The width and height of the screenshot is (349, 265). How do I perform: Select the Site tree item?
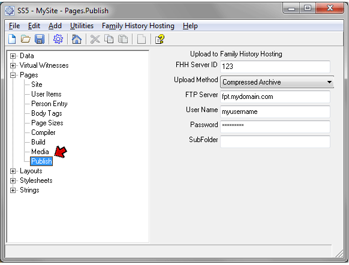[37, 85]
